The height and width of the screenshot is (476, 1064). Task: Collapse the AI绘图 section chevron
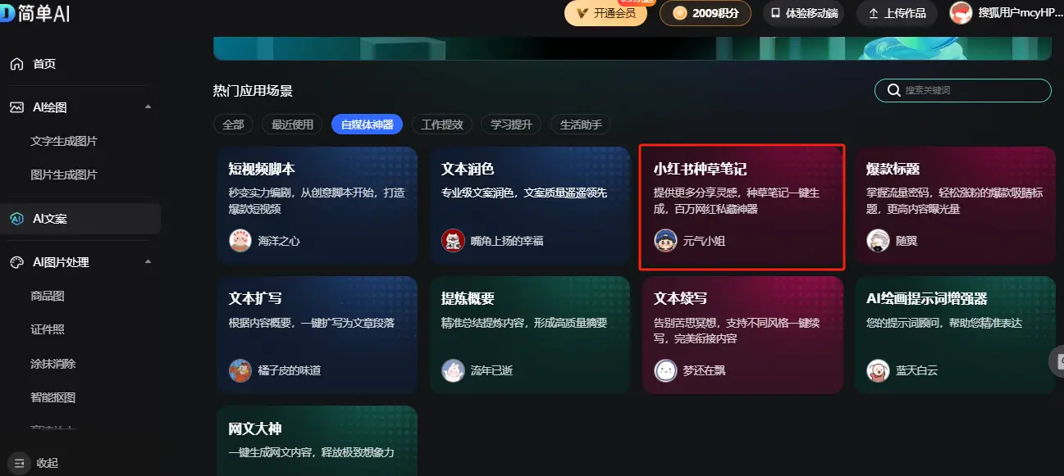pyautogui.click(x=148, y=107)
